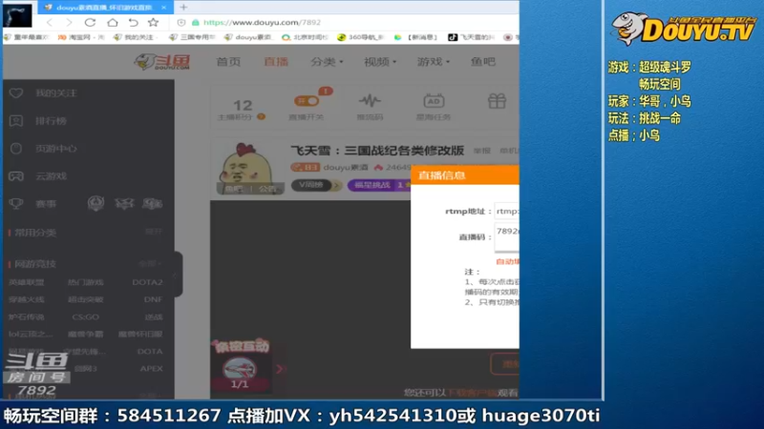
Task: Open the 三国专用 bookmark
Action: 192,37
